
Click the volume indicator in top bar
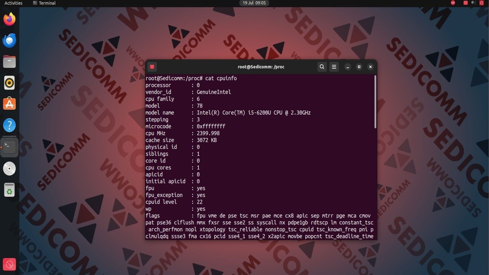point(473,3)
